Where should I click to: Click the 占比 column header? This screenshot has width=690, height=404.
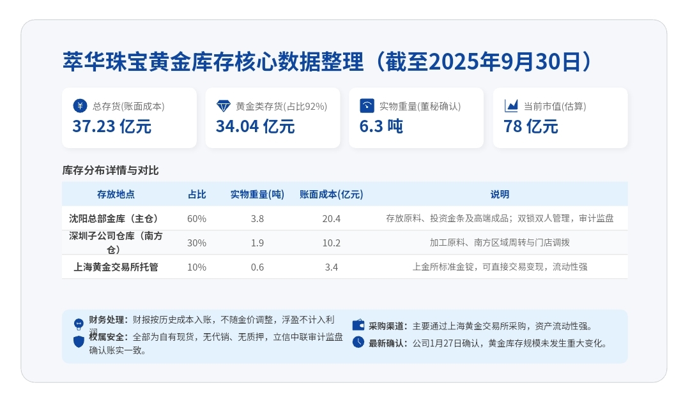197,194
